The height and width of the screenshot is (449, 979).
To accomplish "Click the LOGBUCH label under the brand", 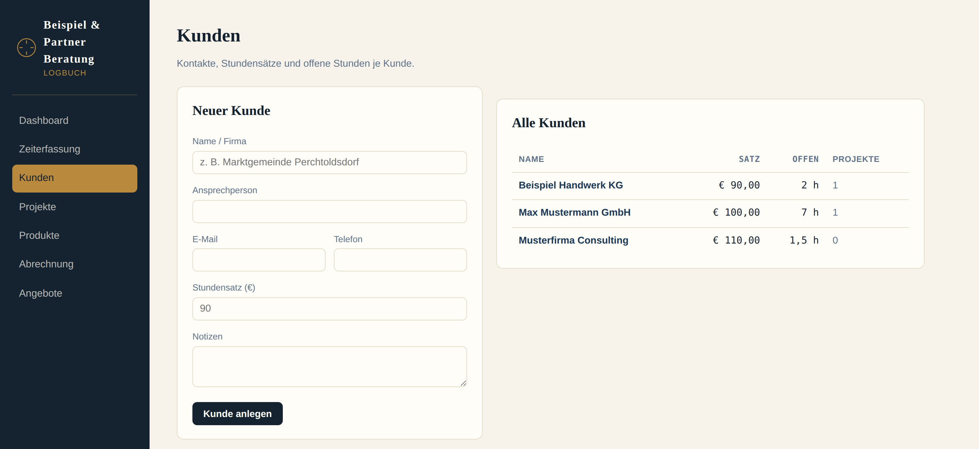I will [x=65, y=73].
